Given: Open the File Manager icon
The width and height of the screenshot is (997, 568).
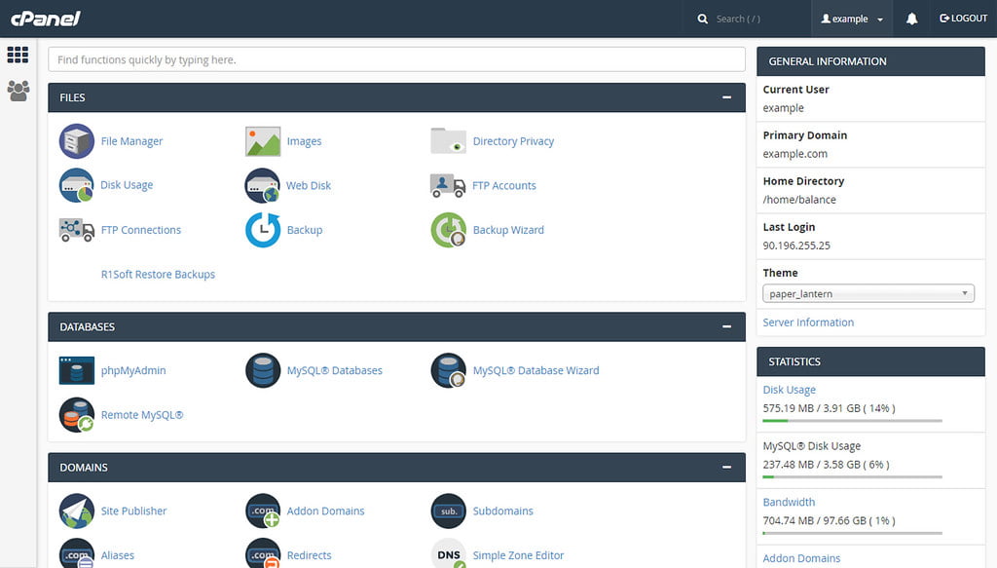Looking at the screenshot, I should click(x=77, y=140).
